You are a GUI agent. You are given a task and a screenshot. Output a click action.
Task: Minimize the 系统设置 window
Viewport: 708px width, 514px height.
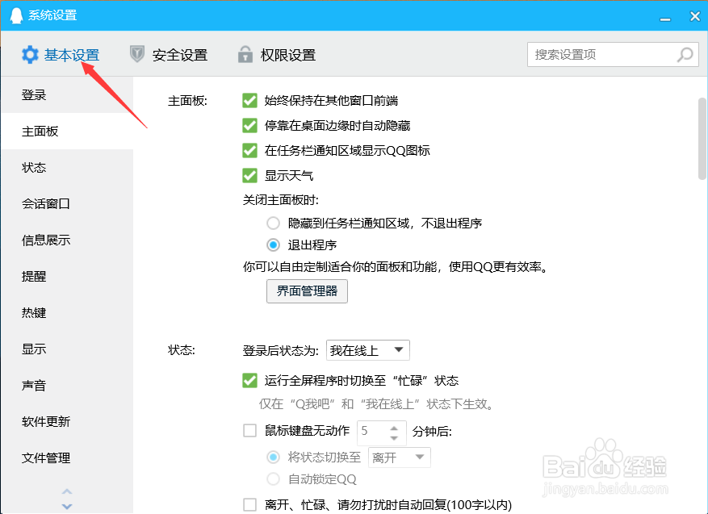(664, 19)
